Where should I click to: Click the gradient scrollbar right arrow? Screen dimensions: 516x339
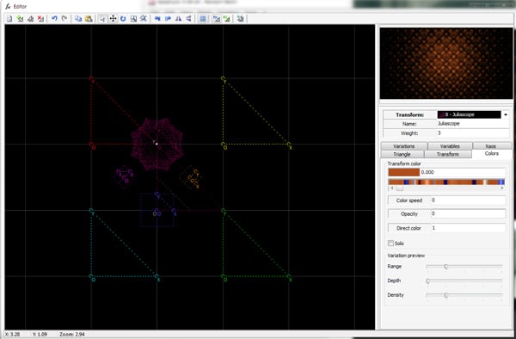pyautogui.click(x=502, y=188)
